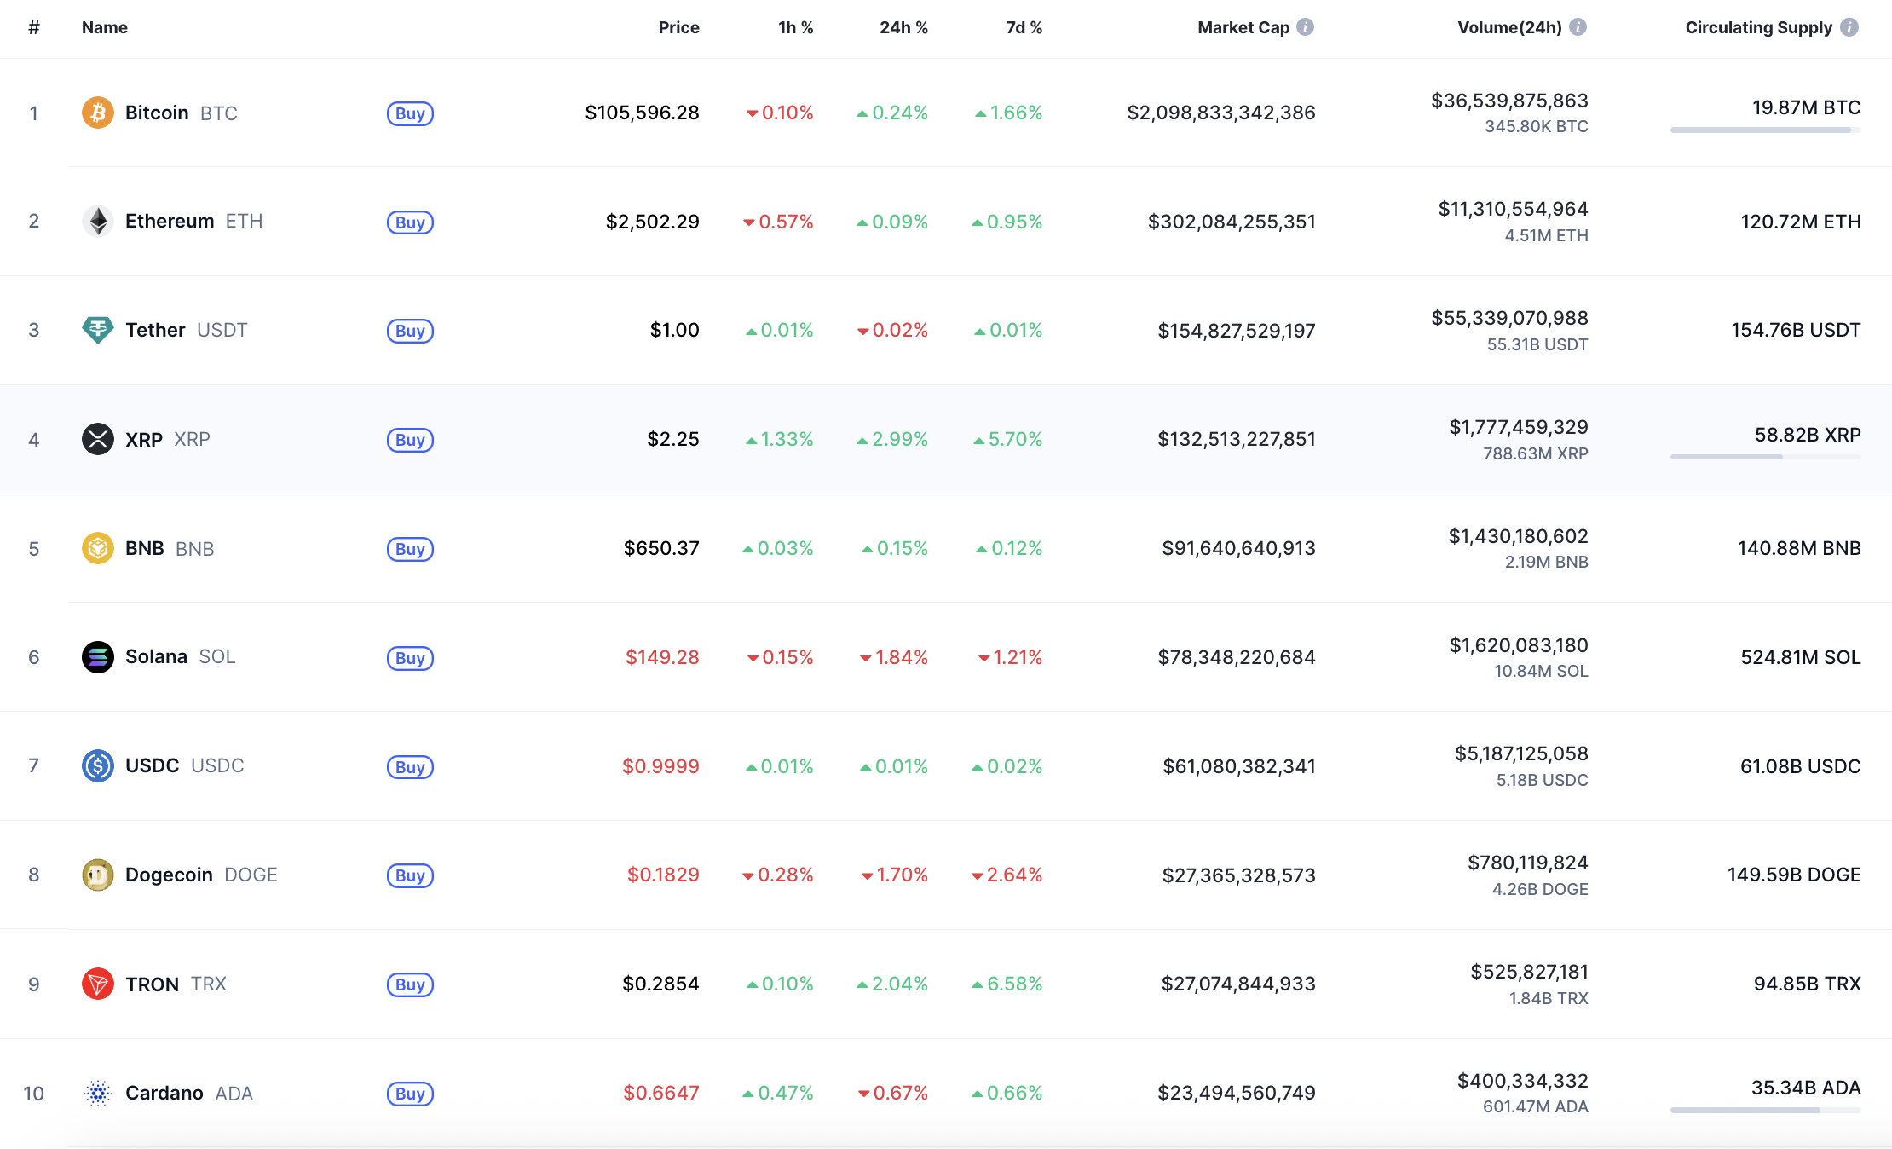Click the Volume(24h) info icon

[1578, 27]
